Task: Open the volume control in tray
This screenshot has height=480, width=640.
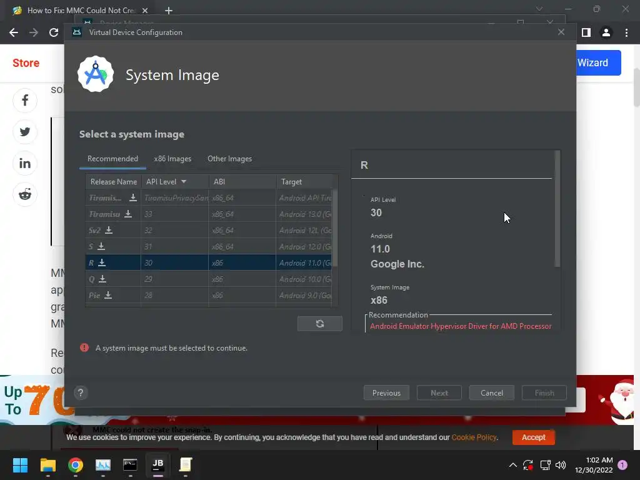Action: pyautogui.click(x=561, y=465)
